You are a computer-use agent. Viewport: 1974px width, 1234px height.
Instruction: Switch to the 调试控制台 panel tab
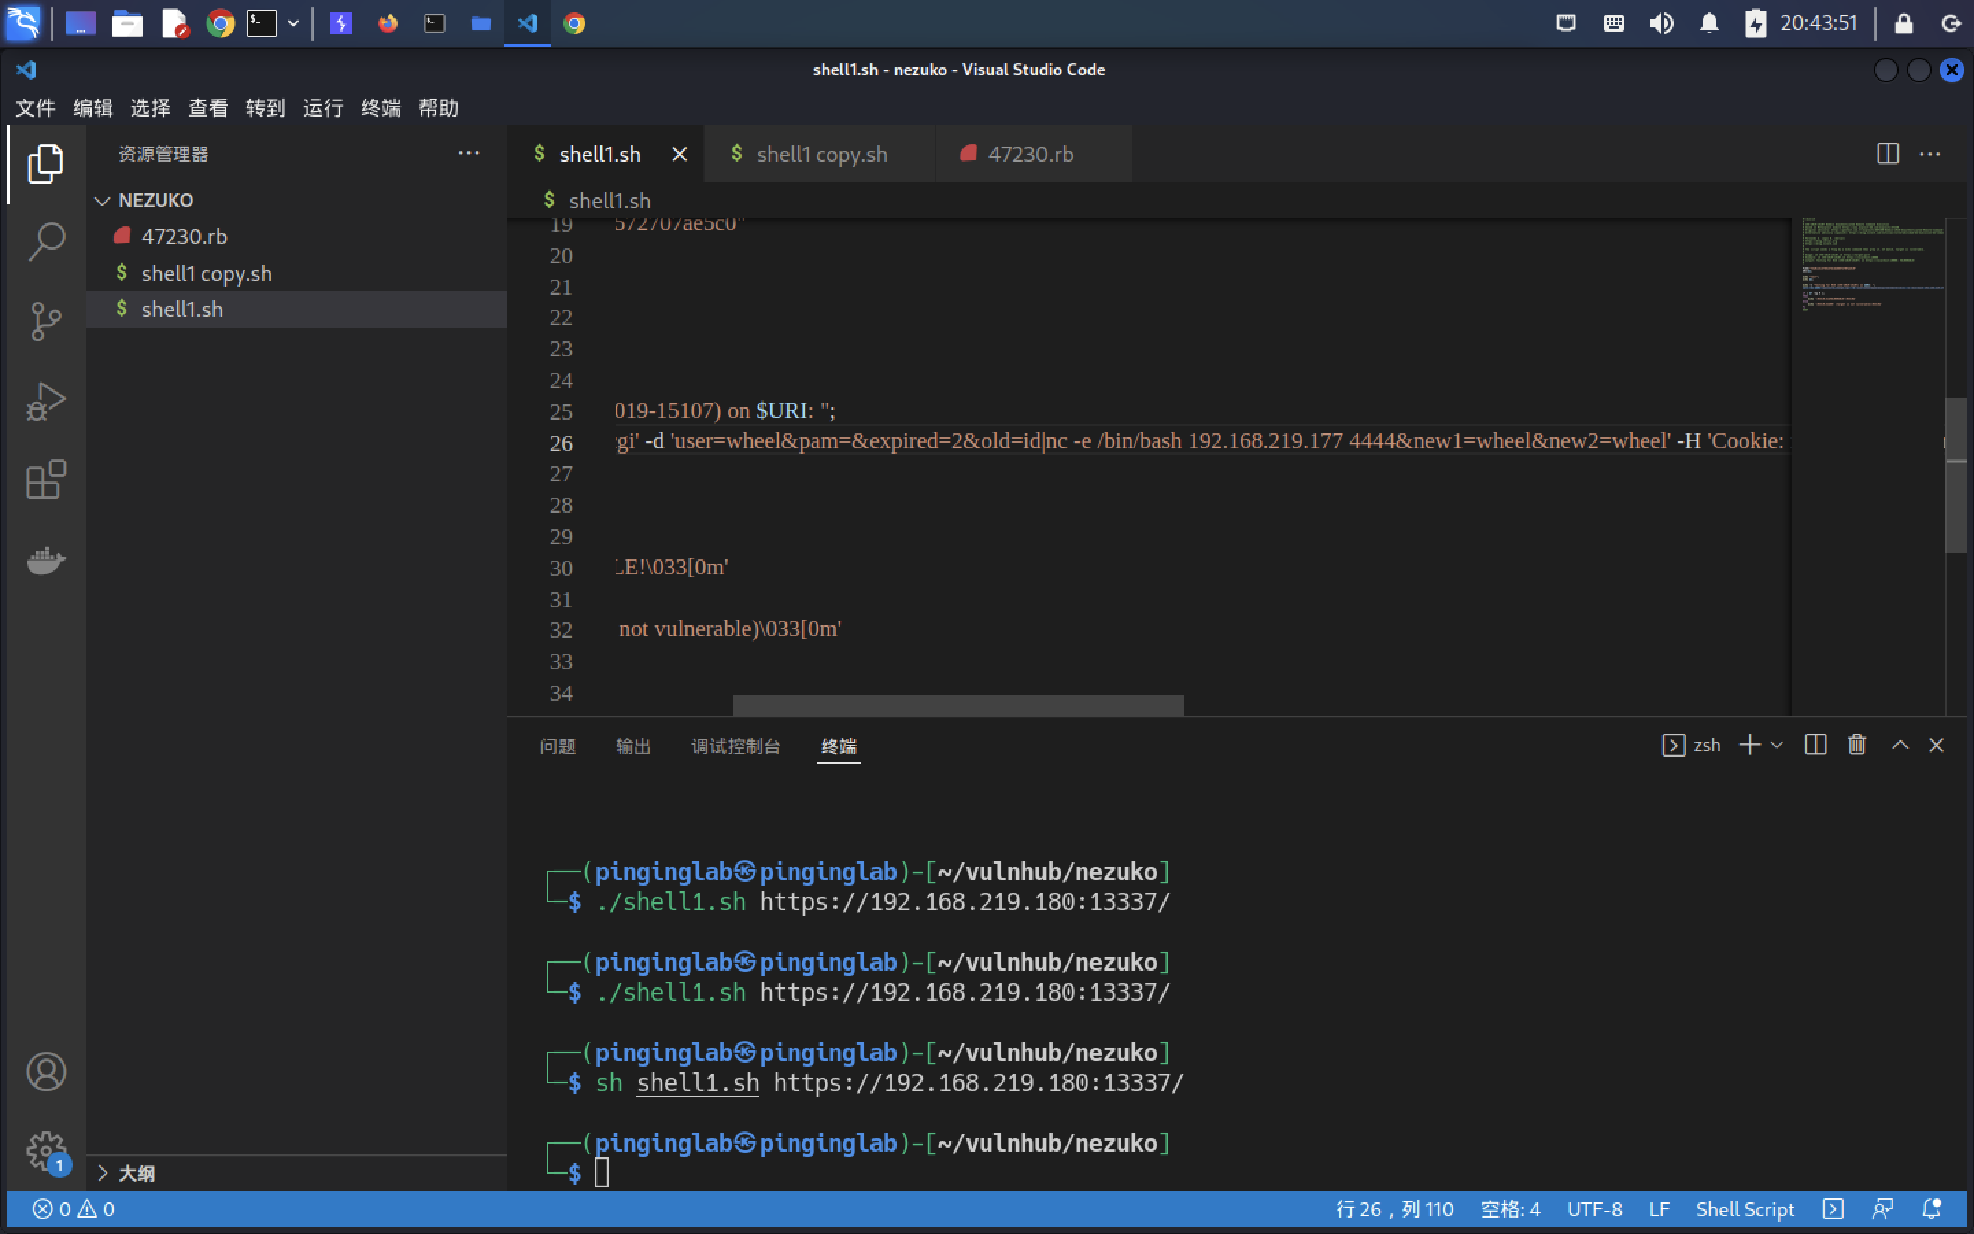point(735,746)
